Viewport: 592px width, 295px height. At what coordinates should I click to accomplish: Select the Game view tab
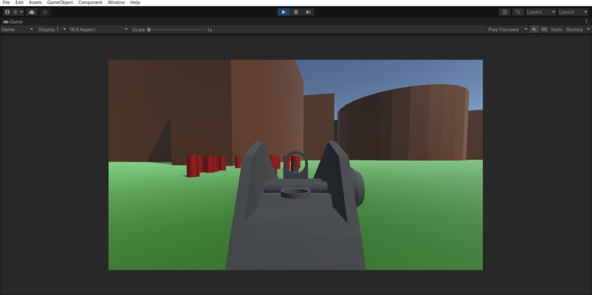pos(13,22)
